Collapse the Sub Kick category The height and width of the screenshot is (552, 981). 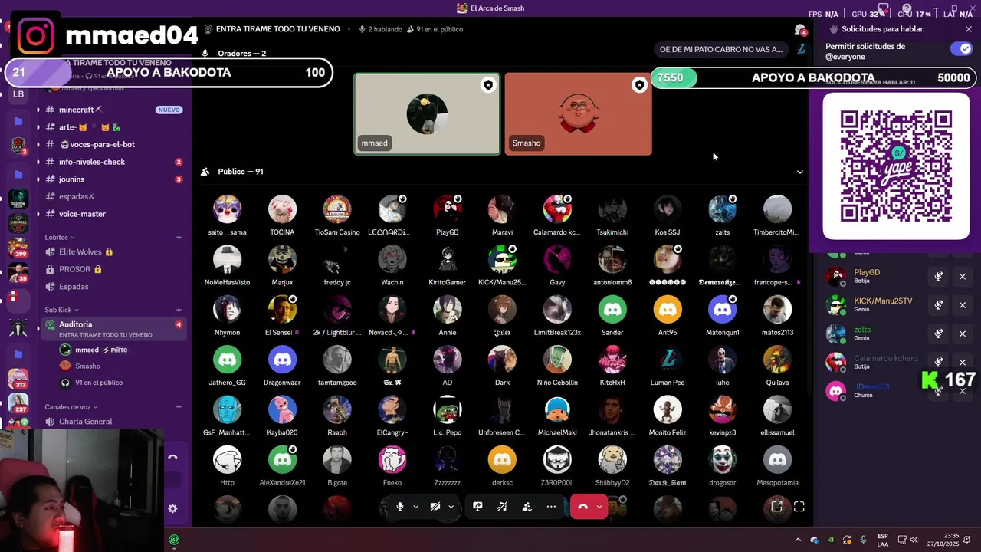(x=61, y=310)
